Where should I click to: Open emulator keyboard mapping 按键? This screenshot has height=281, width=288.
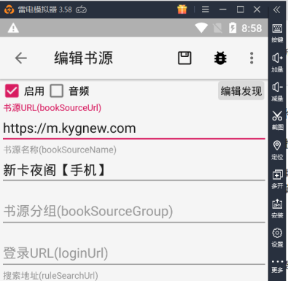pos(277,34)
